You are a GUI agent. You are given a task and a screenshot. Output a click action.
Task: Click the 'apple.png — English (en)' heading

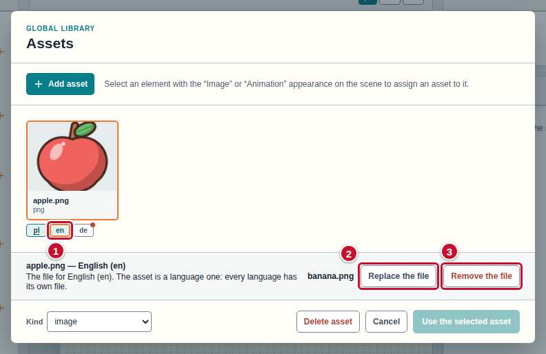tap(76, 266)
